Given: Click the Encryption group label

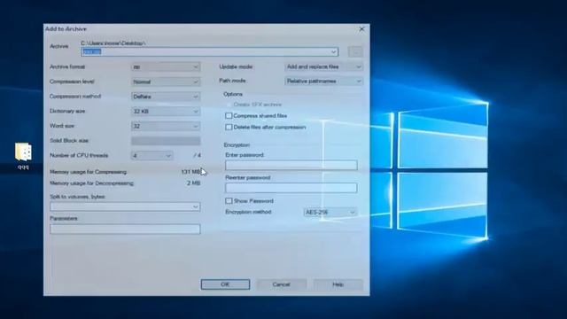Looking at the screenshot, I should pos(237,145).
